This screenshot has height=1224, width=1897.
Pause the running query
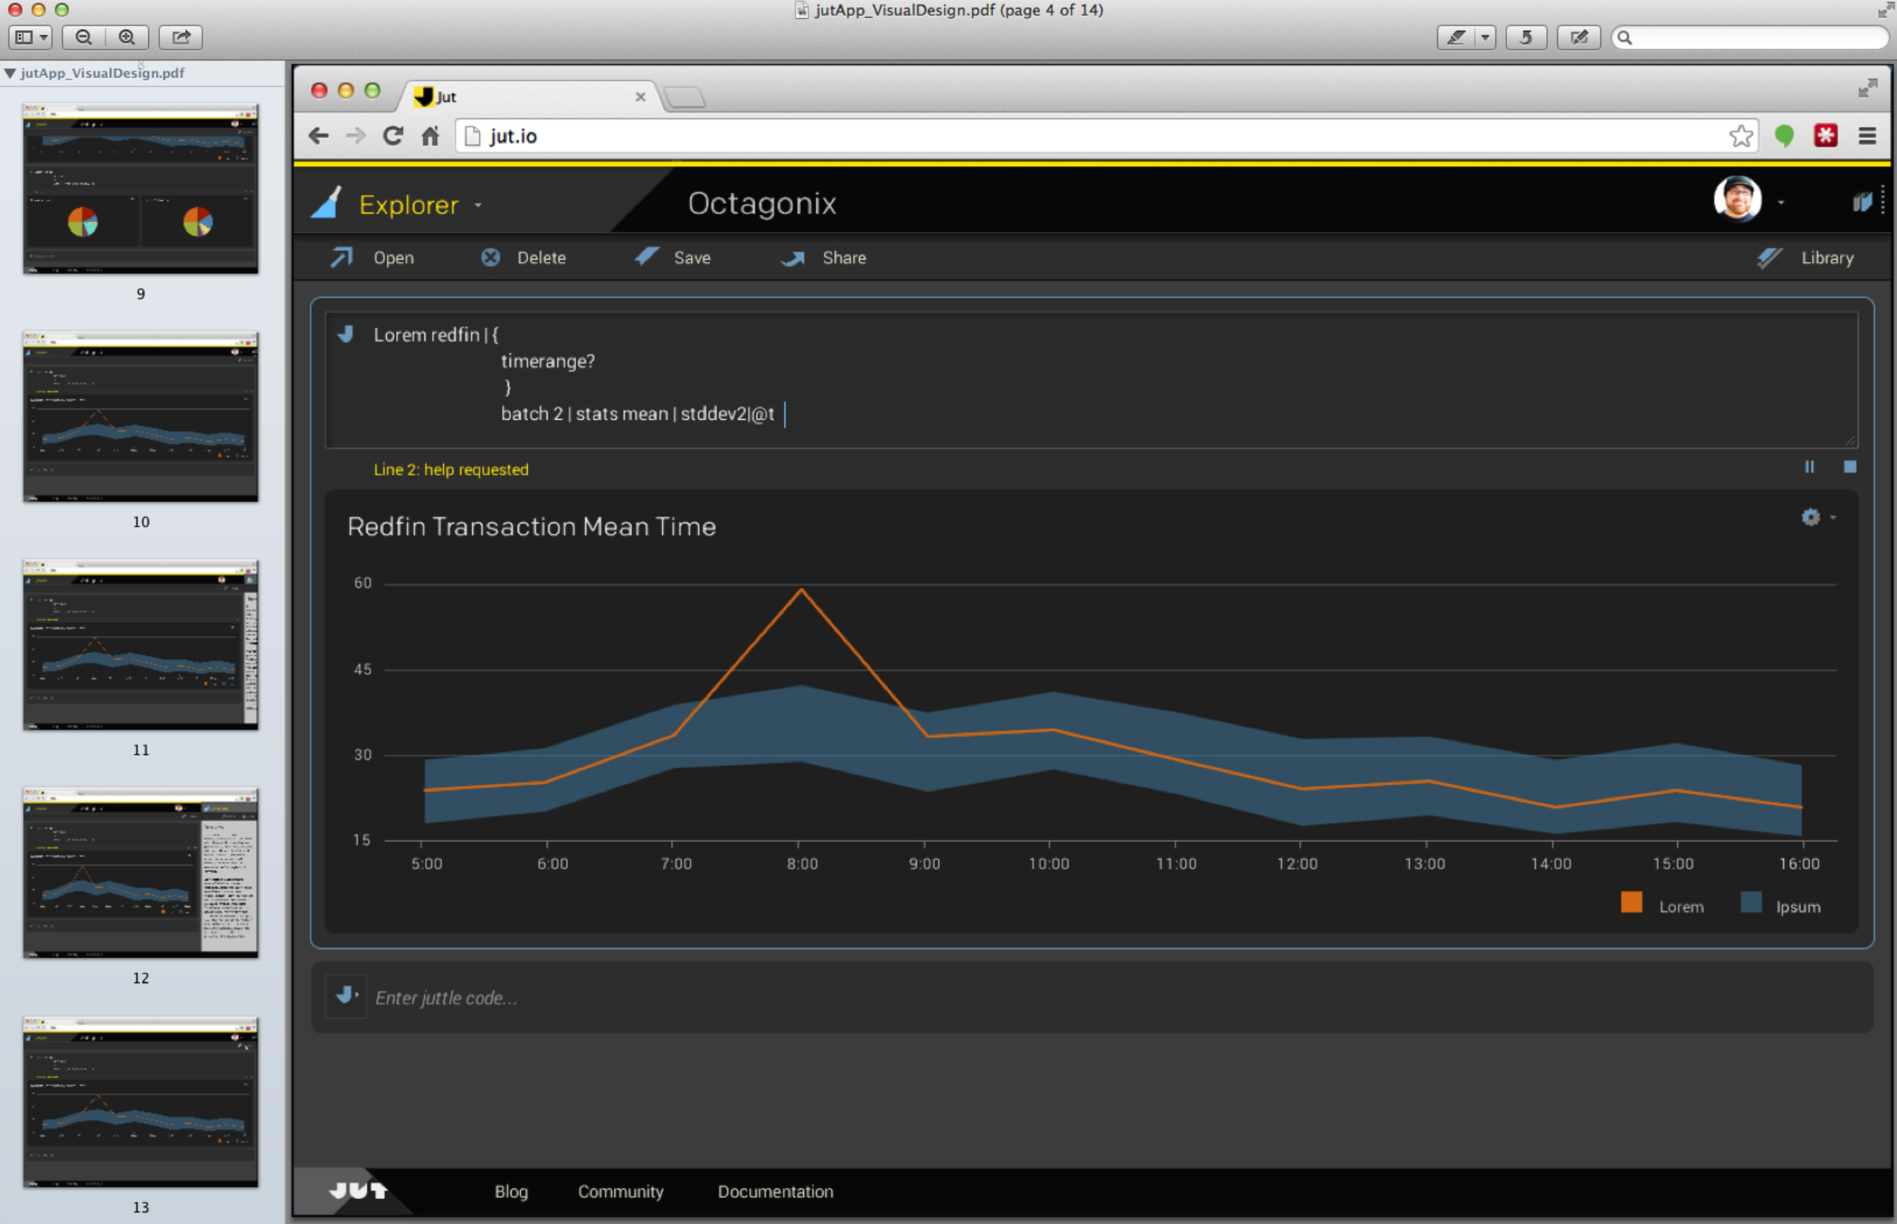(x=1809, y=468)
